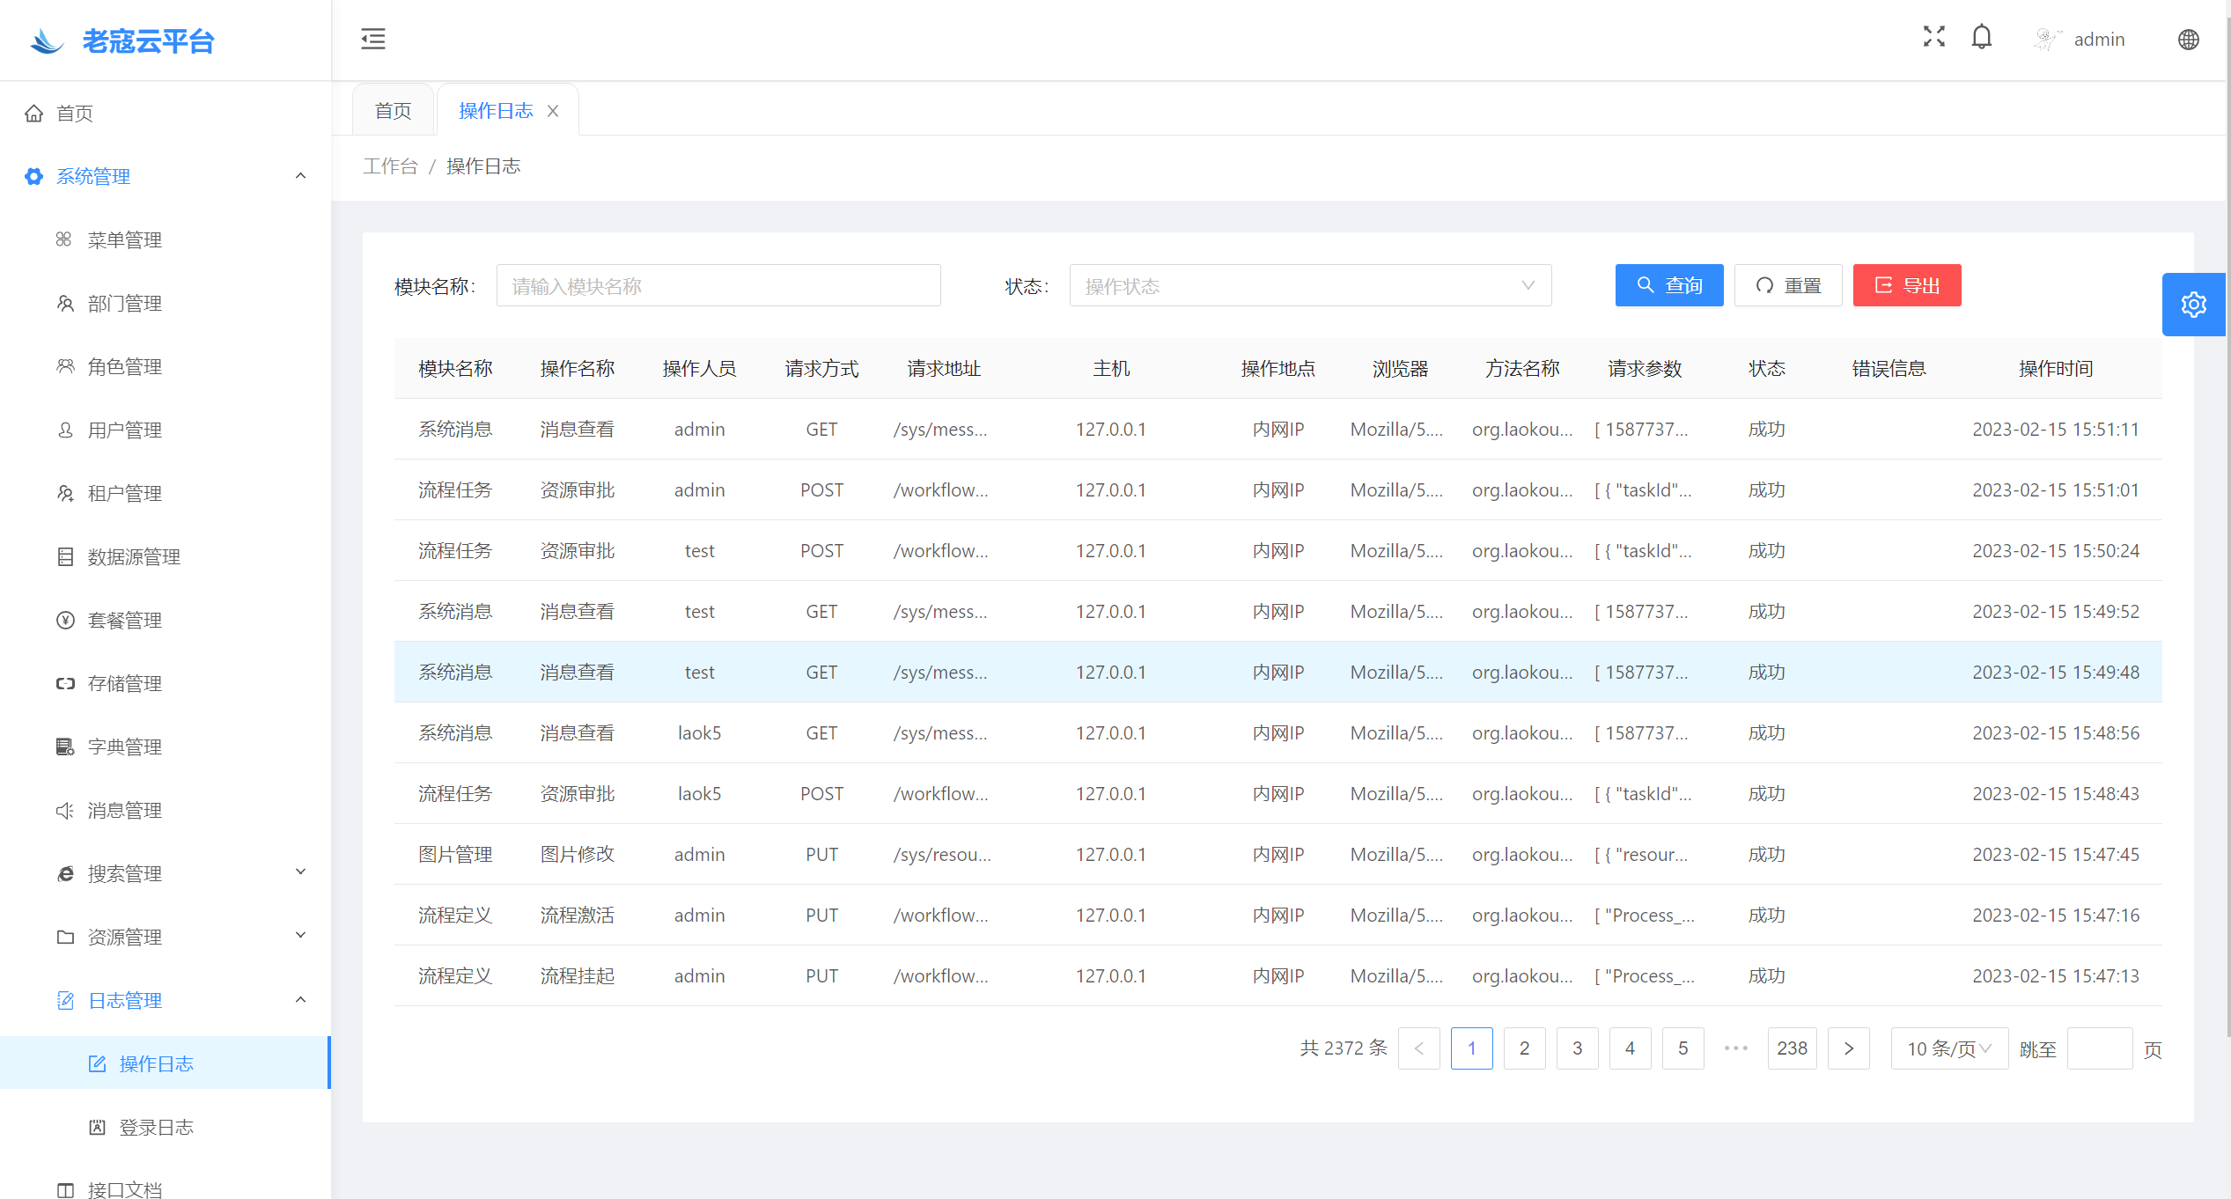Close the 操作日志 tab
This screenshot has height=1199, width=2231.
[553, 111]
